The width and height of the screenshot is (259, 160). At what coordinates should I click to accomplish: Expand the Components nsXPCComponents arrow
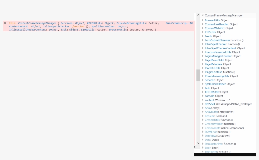(203, 128)
